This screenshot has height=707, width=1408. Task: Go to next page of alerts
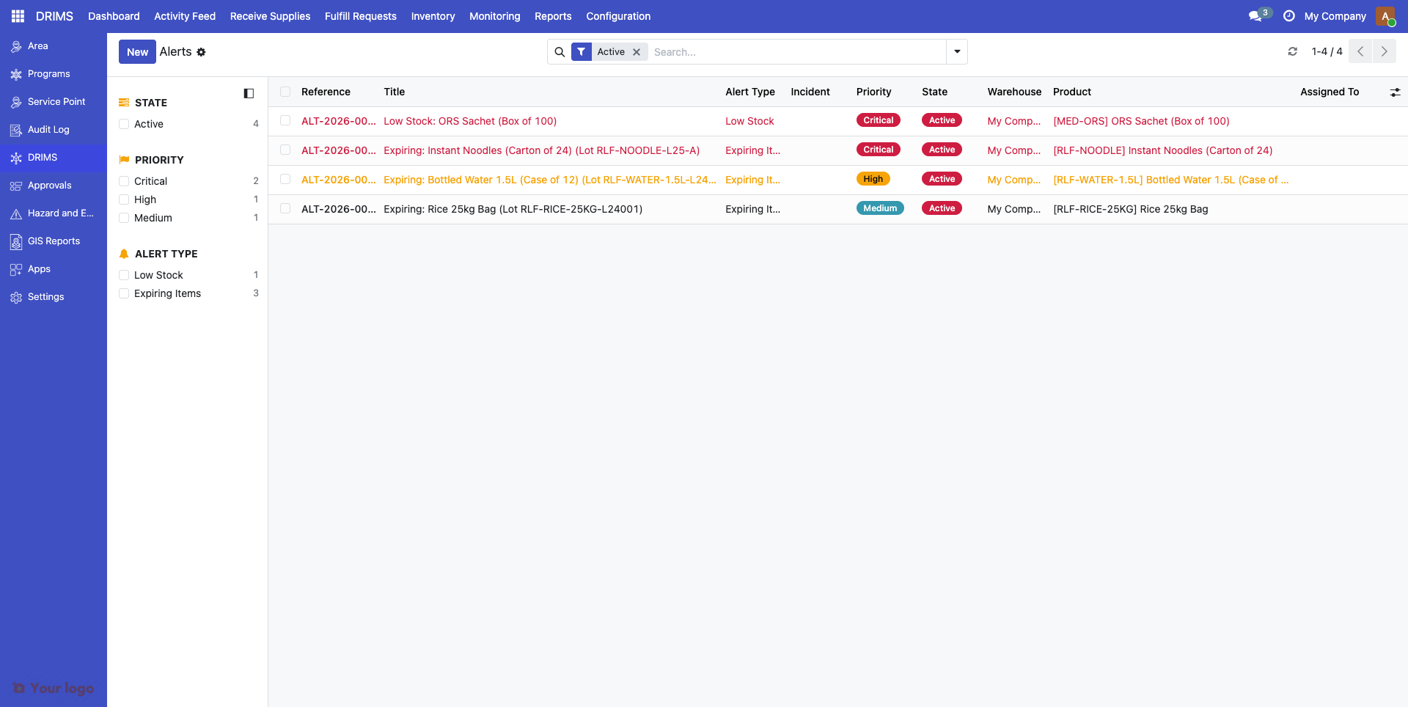coord(1384,51)
